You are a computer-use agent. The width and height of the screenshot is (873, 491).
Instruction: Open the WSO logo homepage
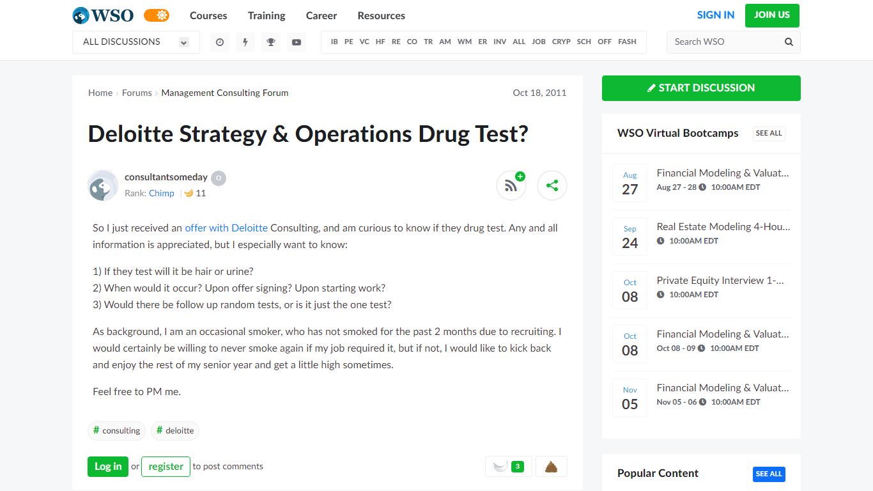(x=103, y=15)
